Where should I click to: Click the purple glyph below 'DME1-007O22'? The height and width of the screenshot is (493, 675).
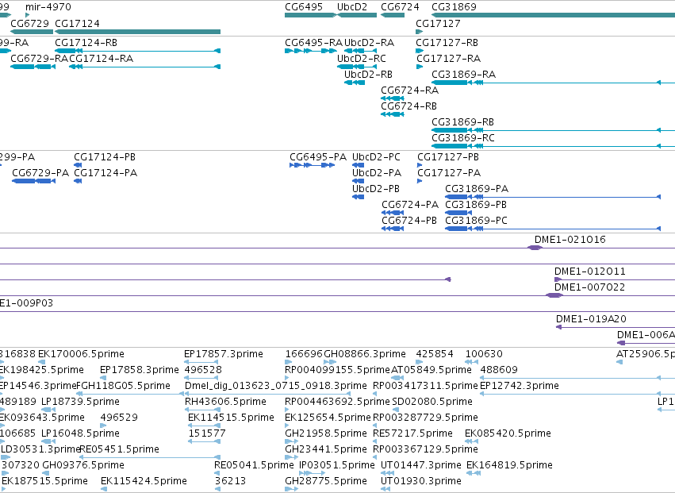coord(554,295)
